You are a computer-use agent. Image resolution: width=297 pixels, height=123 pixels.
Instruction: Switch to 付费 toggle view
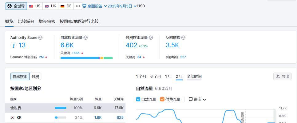[x=35, y=77]
